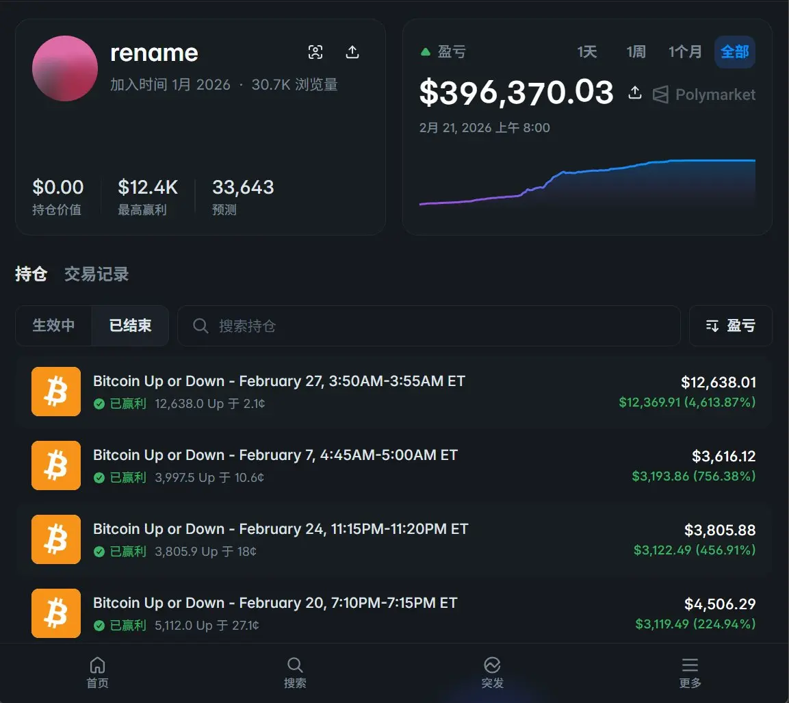Click the 3,805.9 Up 于 18¢ detail

(205, 552)
